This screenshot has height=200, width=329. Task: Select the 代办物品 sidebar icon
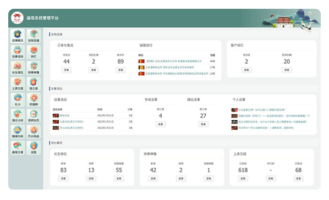click(x=34, y=132)
